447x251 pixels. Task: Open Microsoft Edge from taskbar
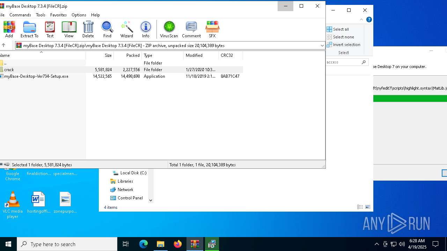144,244
